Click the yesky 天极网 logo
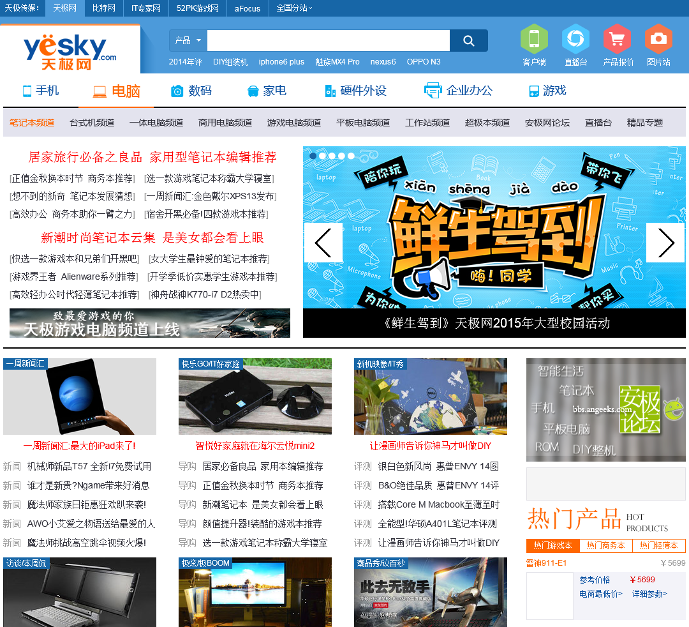689x627 pixels. click(70, 51)
